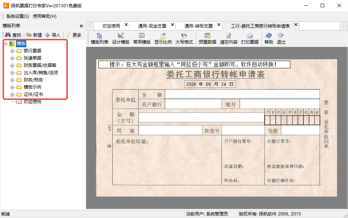Screen dimensions: 348x218
Task: Click the 全称 input field
Action: [x=242, y=94]
